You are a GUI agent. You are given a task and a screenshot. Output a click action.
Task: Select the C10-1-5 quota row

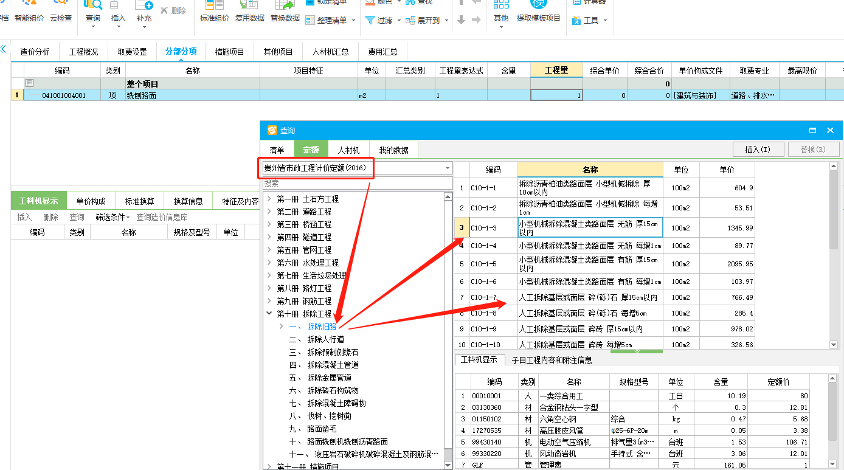[x=605, y=264]
